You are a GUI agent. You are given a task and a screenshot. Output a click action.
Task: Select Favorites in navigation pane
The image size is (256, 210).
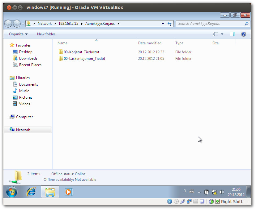[x=23, y=45]
